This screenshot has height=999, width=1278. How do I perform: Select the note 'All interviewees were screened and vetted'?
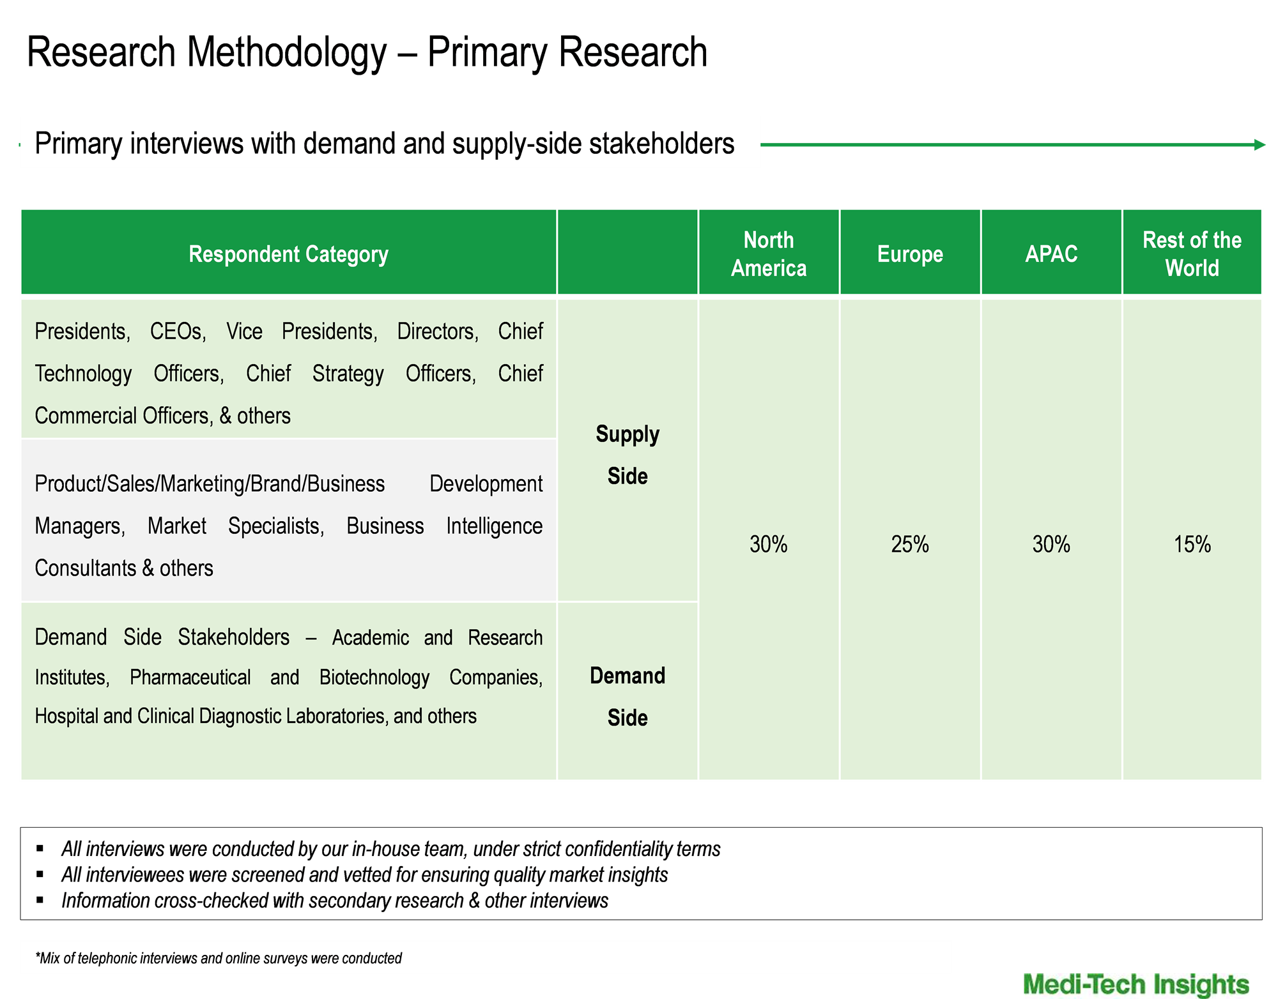(364, 874)
